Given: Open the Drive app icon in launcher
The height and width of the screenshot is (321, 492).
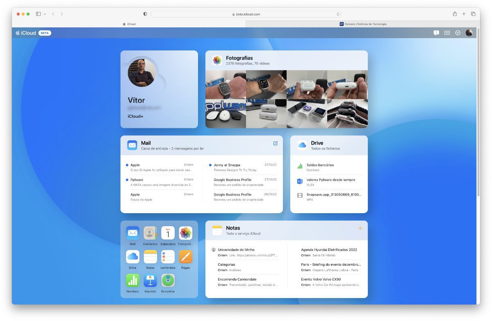Looking at the screenshot, I should click(132, 257).
